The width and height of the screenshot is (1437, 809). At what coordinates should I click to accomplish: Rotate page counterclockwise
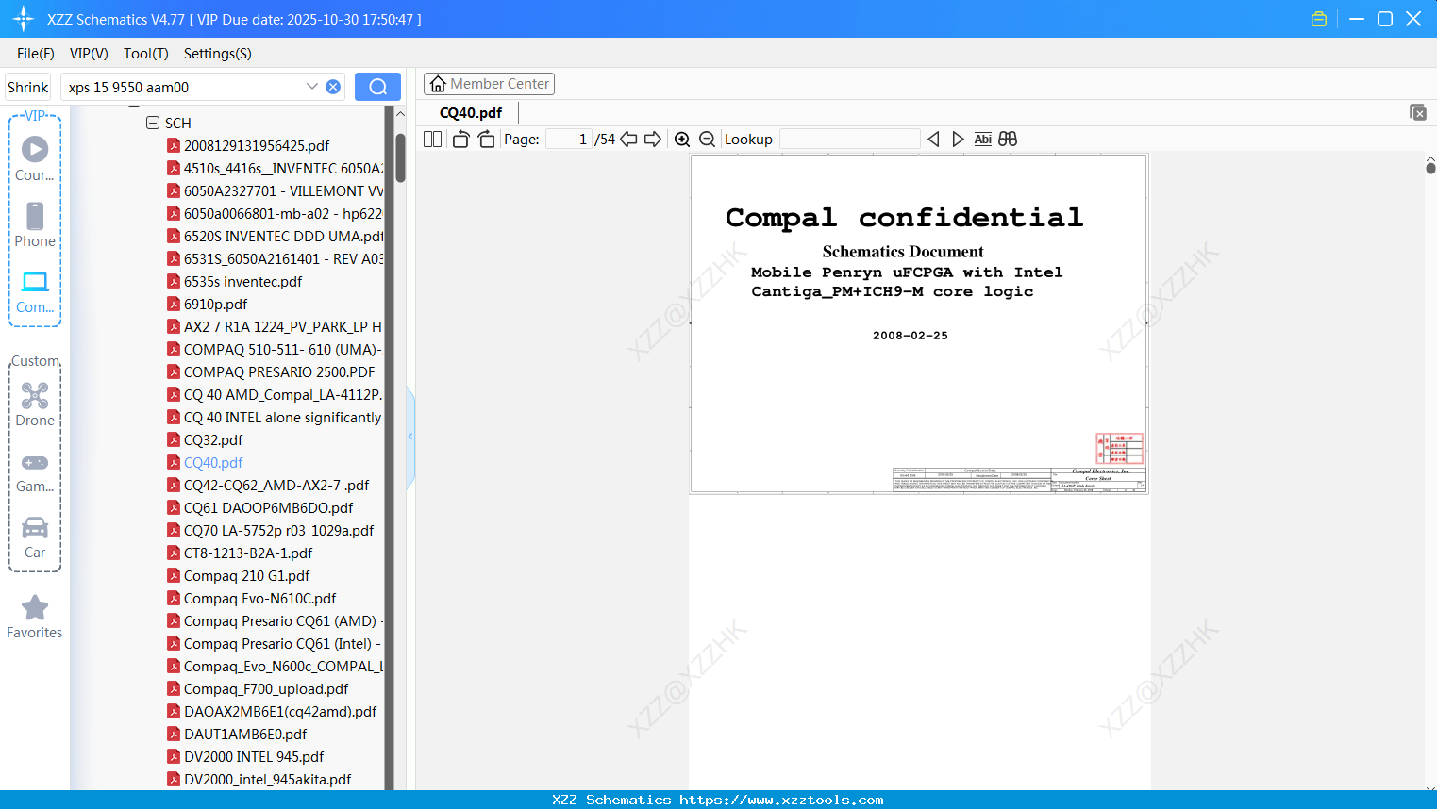461,140
